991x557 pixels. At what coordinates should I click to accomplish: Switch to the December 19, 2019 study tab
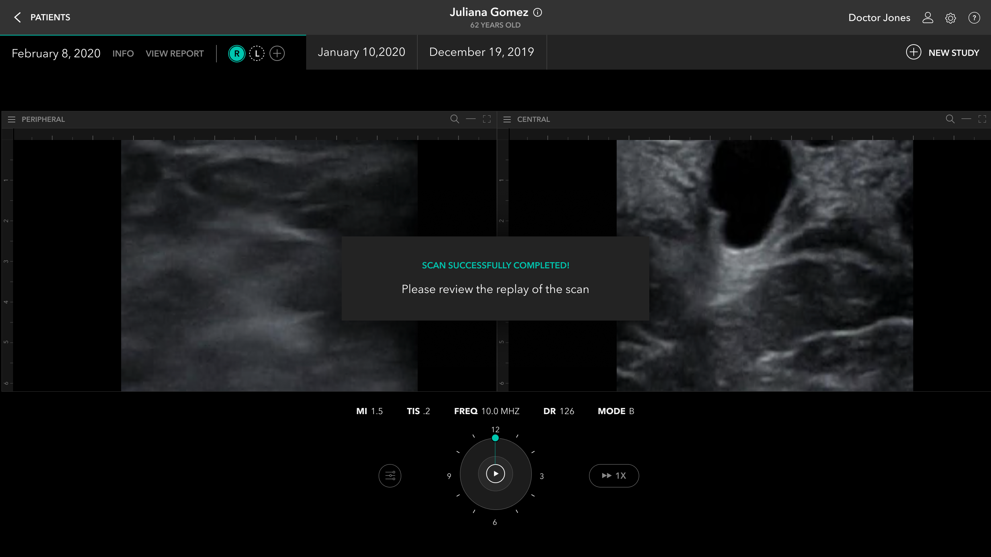pyautogui.click(x=481, y=52)
